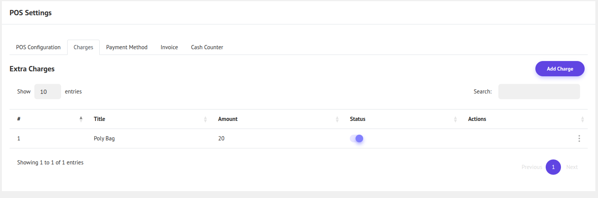Image resolution: width=598 pixels, height=198 pixels.
Task: Select the Charges tab
Action: (x=83, y=47)
